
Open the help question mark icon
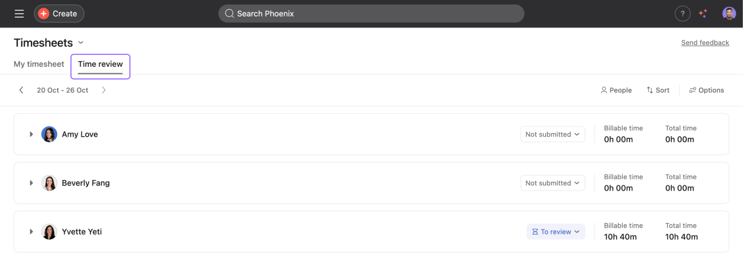(x=682, y=14)
